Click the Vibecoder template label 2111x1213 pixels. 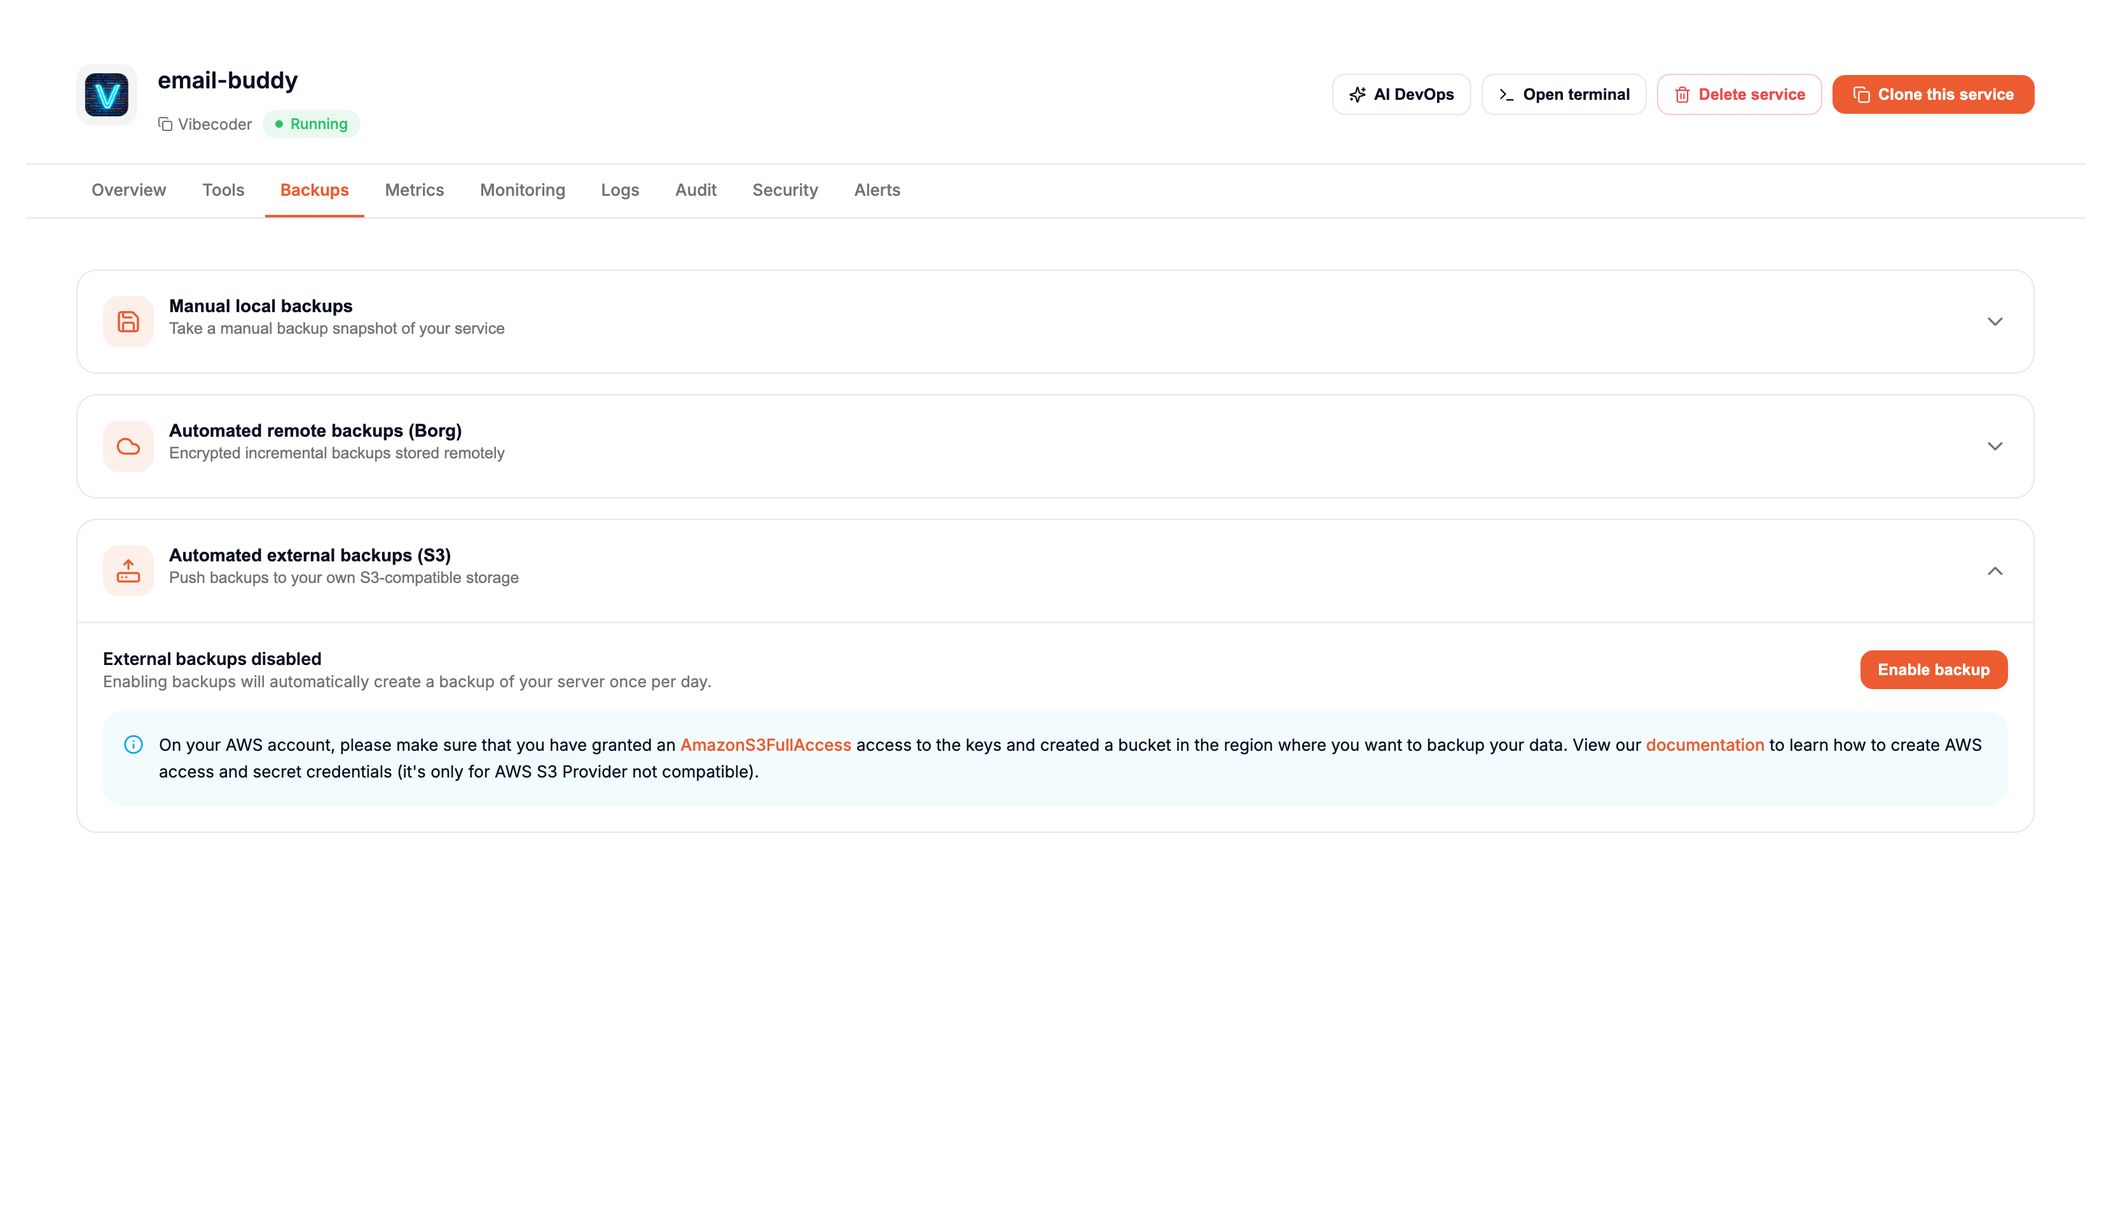click(x=215, y=124)
